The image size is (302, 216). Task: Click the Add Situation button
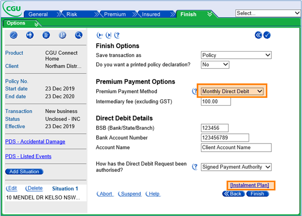point(24,172)
